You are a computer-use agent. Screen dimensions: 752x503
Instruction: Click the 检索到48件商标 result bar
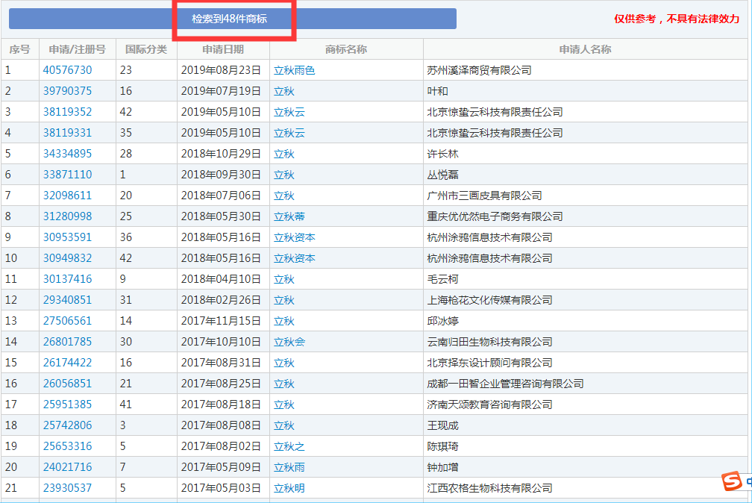232,19
